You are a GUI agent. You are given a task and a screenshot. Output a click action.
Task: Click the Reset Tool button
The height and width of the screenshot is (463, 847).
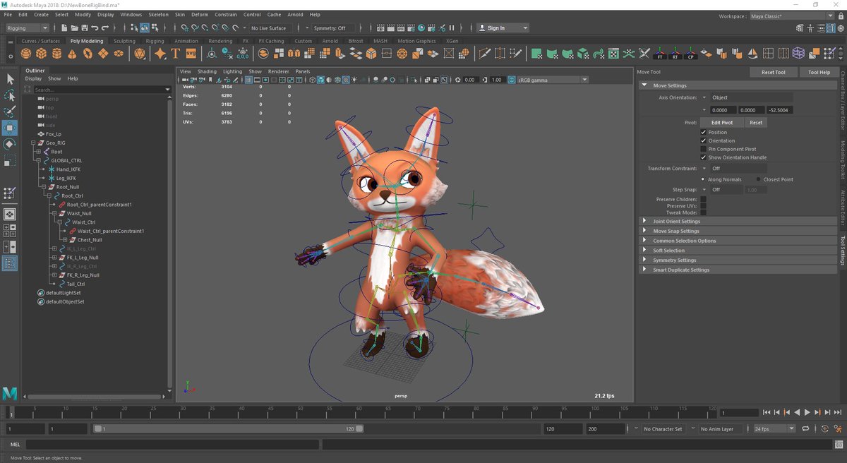click(x=774, y=71)
